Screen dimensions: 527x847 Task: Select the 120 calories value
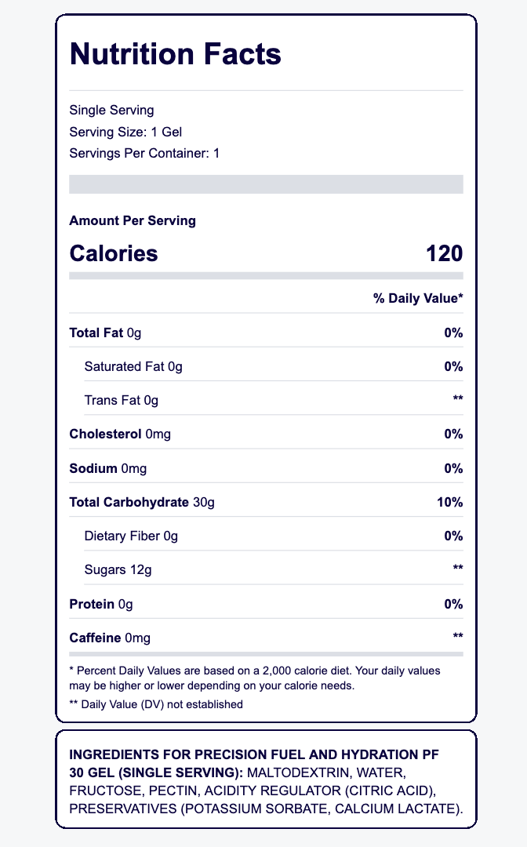pos(444,254)
